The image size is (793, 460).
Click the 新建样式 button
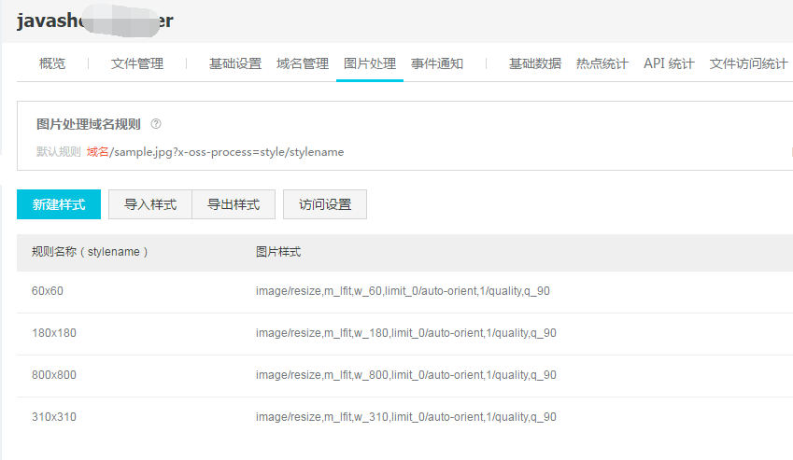coord(58,204)
